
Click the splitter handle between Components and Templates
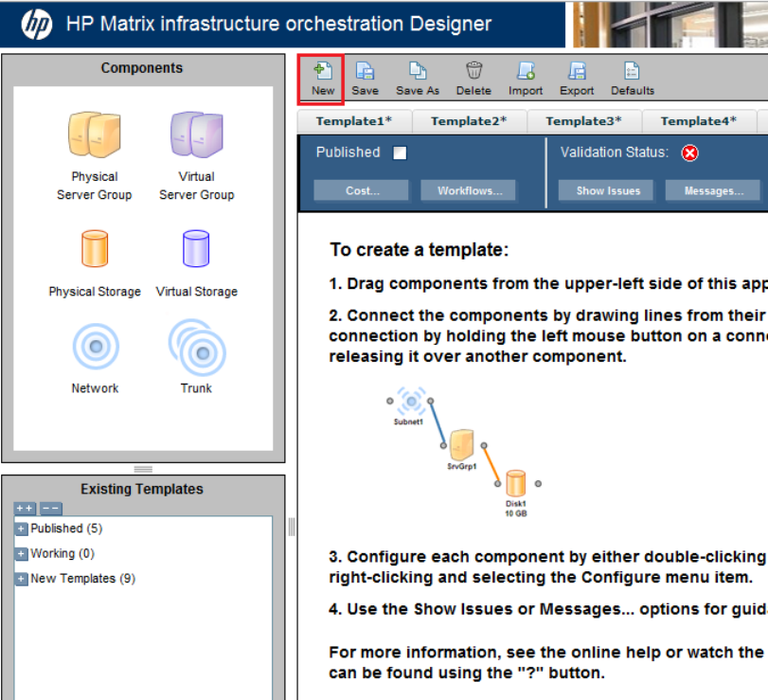coord(143,469)
